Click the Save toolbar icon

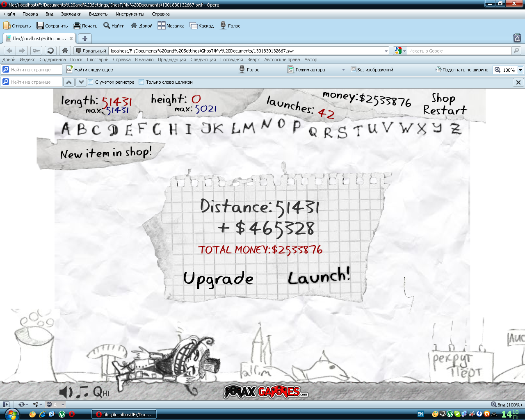click(52, 26)
